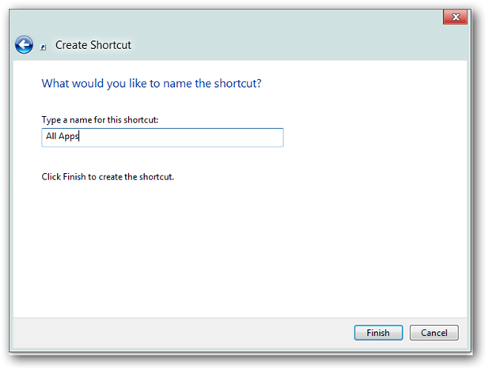489x370 pixels.
Task: Click the small shortcut icon beside the title
Action: click(44, 47)
